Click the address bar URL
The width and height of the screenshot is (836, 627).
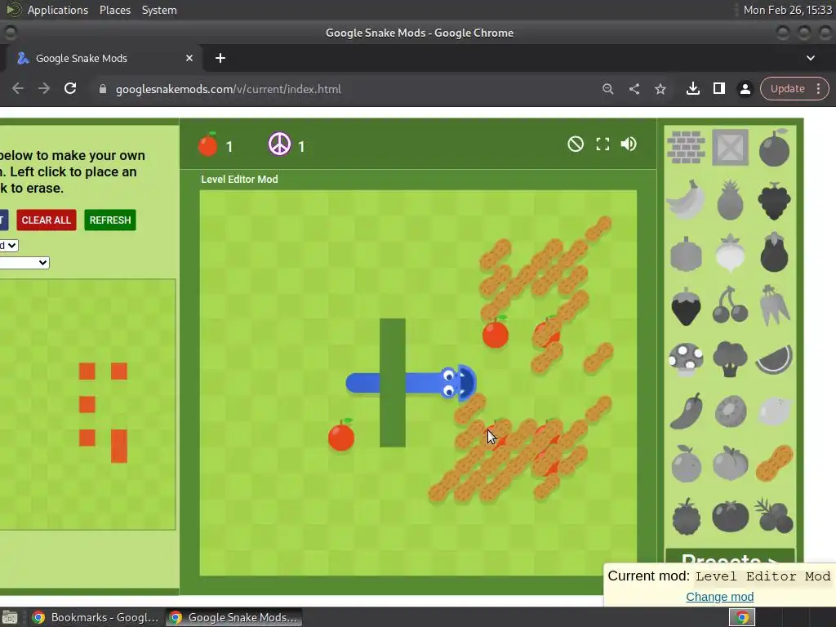229,89
